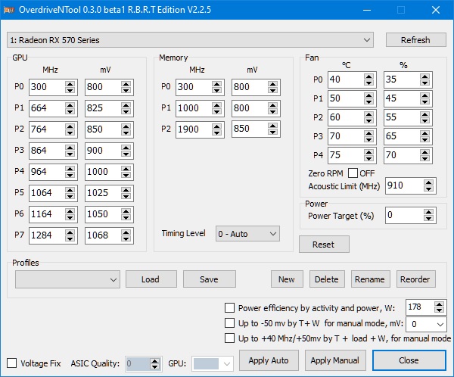Click the power efficiency watts field 178
The width and height of the screenshot is (454, 377).
pos(419,307)
